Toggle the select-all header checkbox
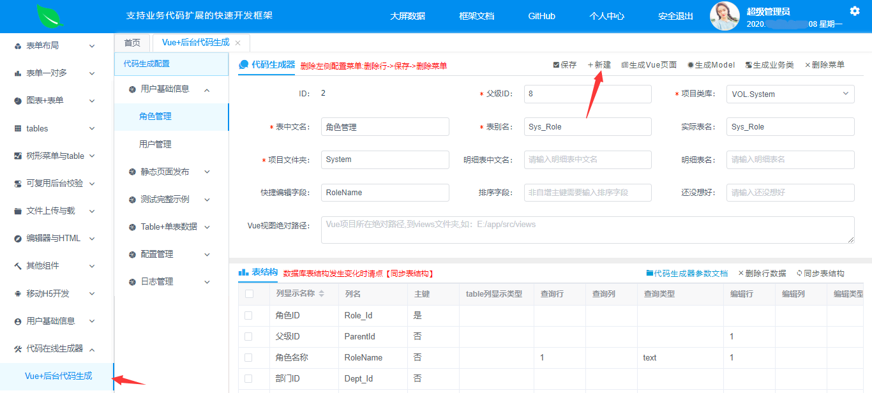This screenshot has width=872, height=393. pyautogui.click(x=249, y=293)
